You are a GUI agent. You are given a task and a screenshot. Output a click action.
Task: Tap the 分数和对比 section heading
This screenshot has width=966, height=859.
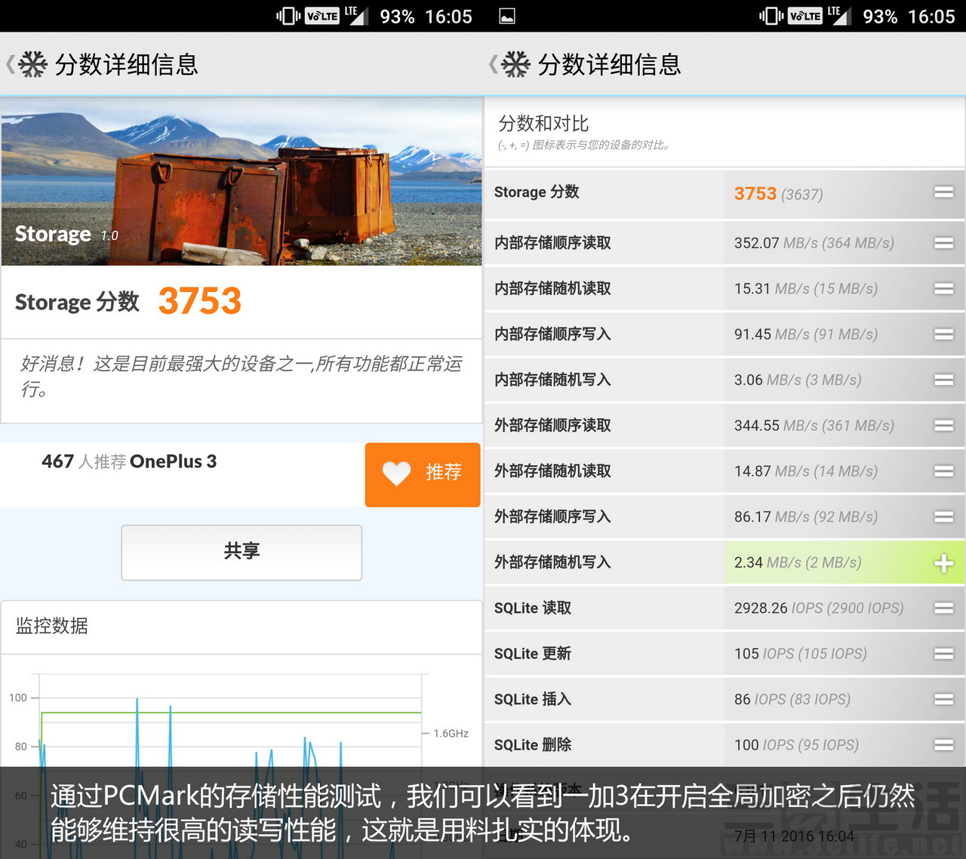tap(543, 123)
